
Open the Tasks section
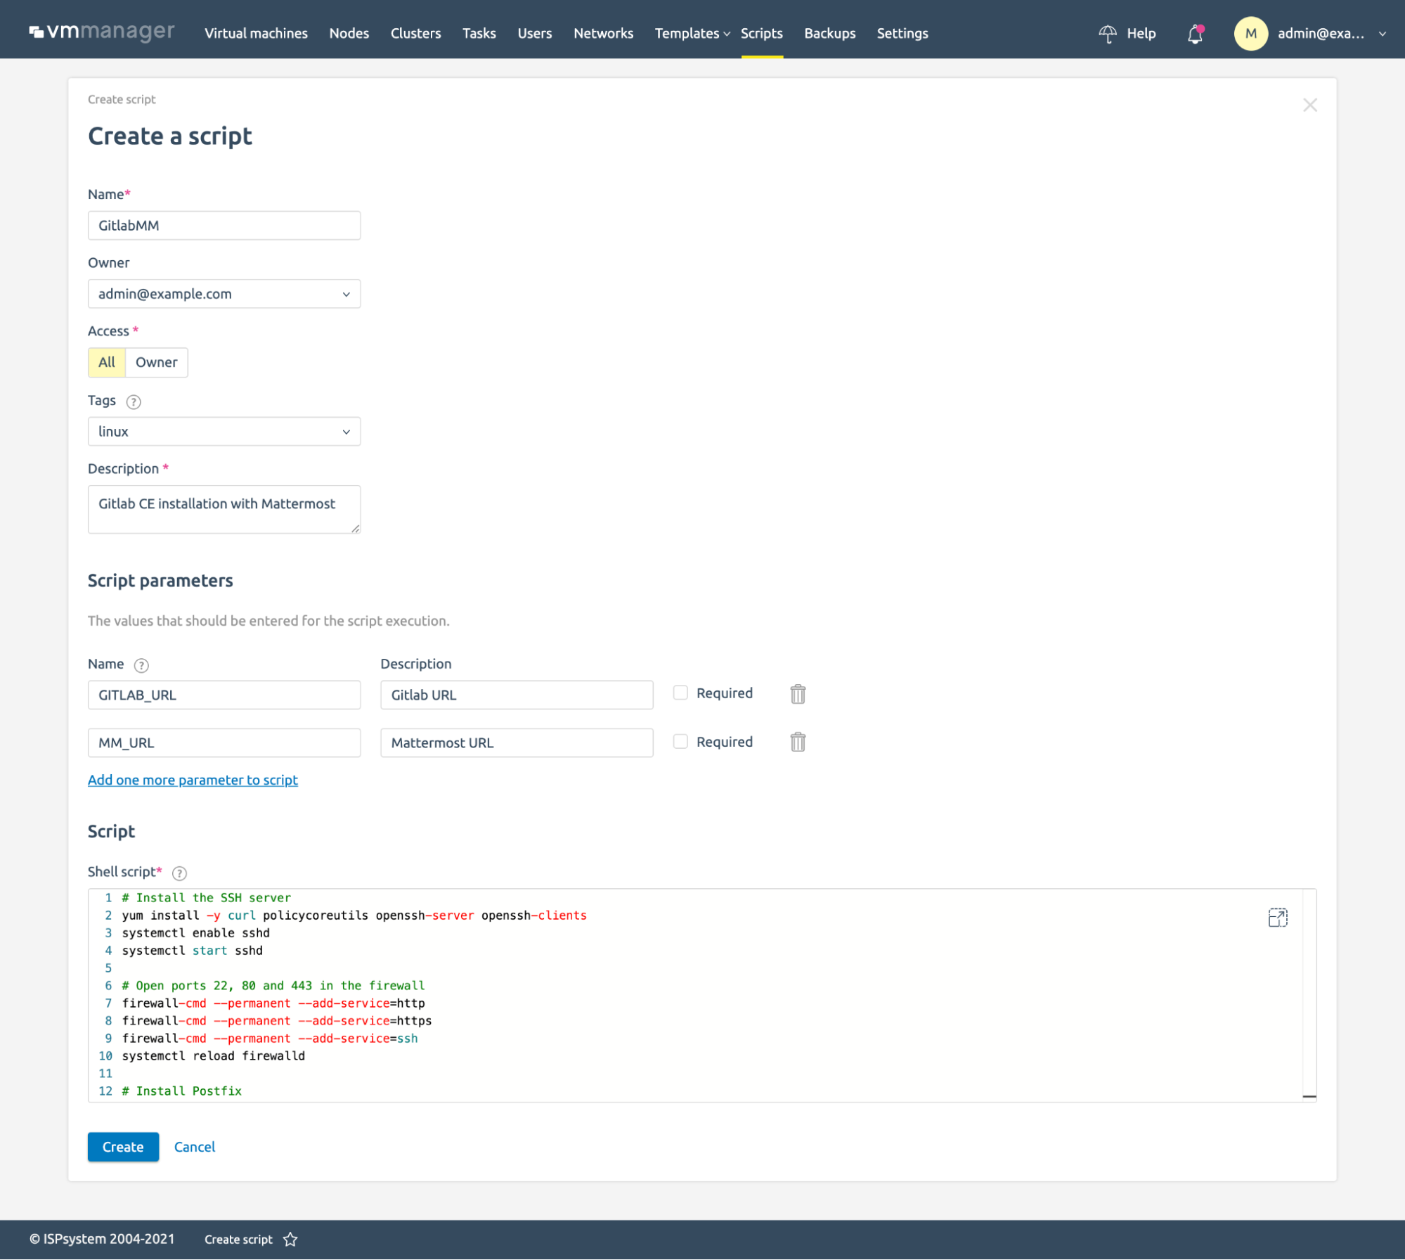tap(479, 33)
